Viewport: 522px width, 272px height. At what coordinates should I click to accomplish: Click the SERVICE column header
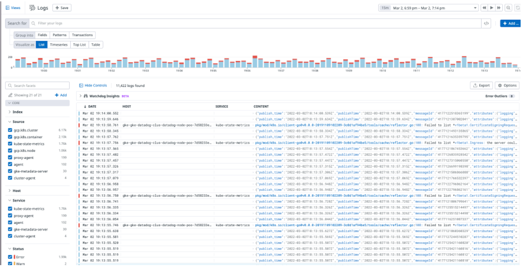click(222, 106)
